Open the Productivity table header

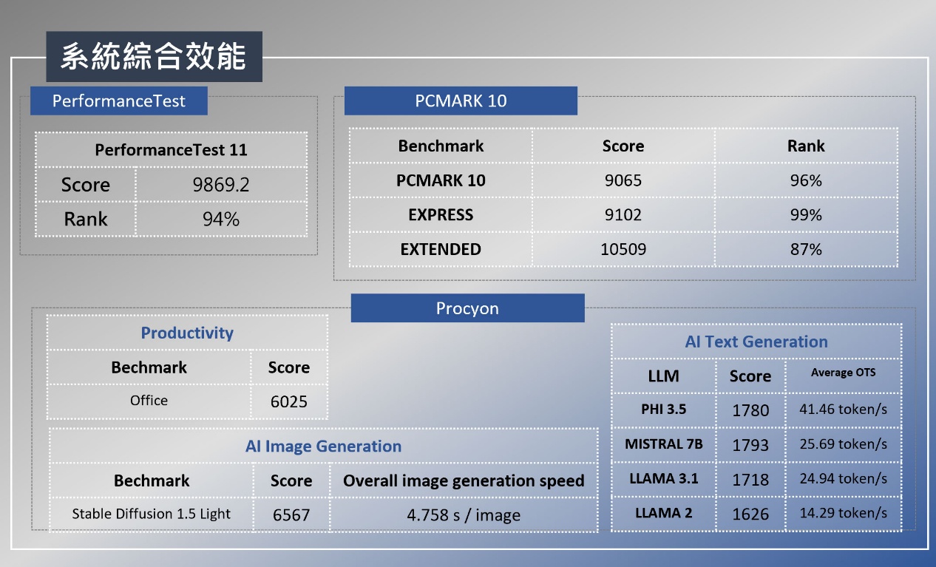[x=187, y=333]
